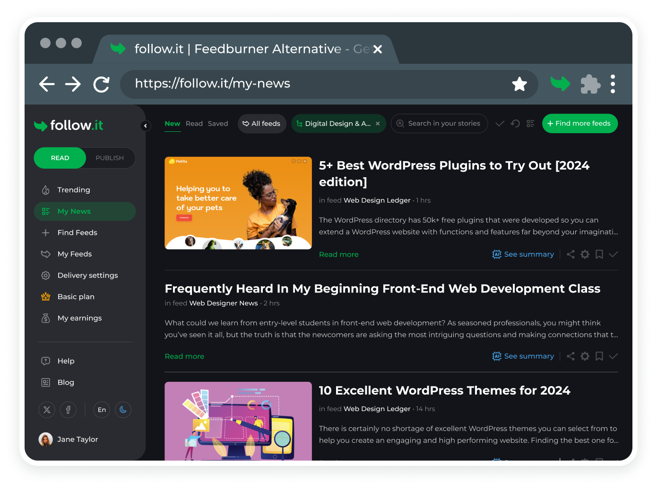Open the Web Designer News feed link
This screenshot has height=490, width=657.
224,303
